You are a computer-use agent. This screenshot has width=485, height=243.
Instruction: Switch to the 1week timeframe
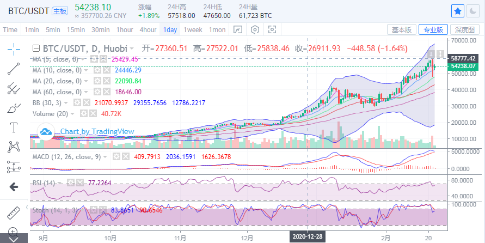pos(193,29)
